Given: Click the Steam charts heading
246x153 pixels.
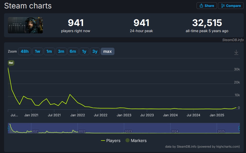Looking at the screenshot, I should tap(28, 6).
